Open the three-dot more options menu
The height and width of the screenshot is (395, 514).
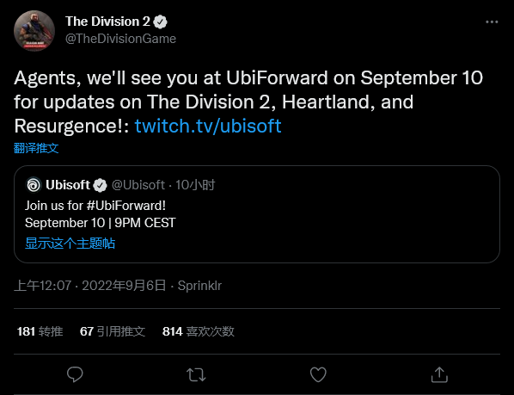(x=492, y=22)
